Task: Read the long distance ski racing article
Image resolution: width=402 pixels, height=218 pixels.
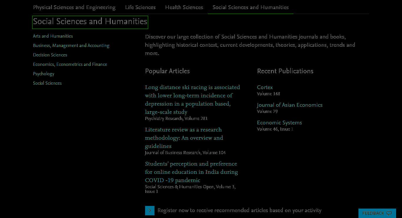Action: click(192, 100)
